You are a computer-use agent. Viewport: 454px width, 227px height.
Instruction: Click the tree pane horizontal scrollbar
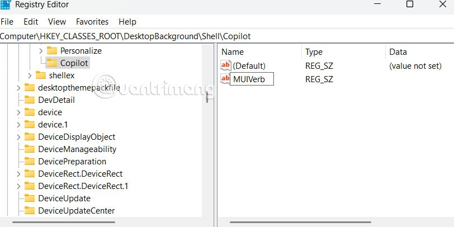64,222
